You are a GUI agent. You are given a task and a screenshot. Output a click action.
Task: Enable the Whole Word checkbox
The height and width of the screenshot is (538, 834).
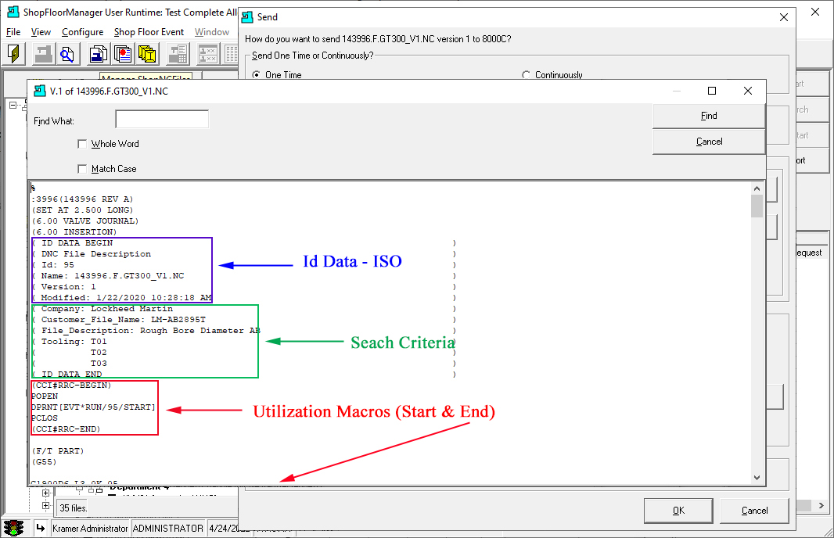click(x=82, y=144)
